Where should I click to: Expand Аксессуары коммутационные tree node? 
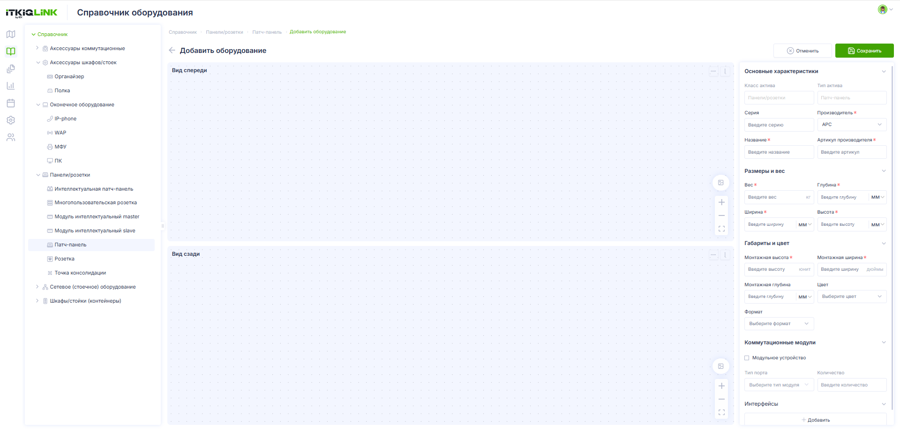coord(37,48)
